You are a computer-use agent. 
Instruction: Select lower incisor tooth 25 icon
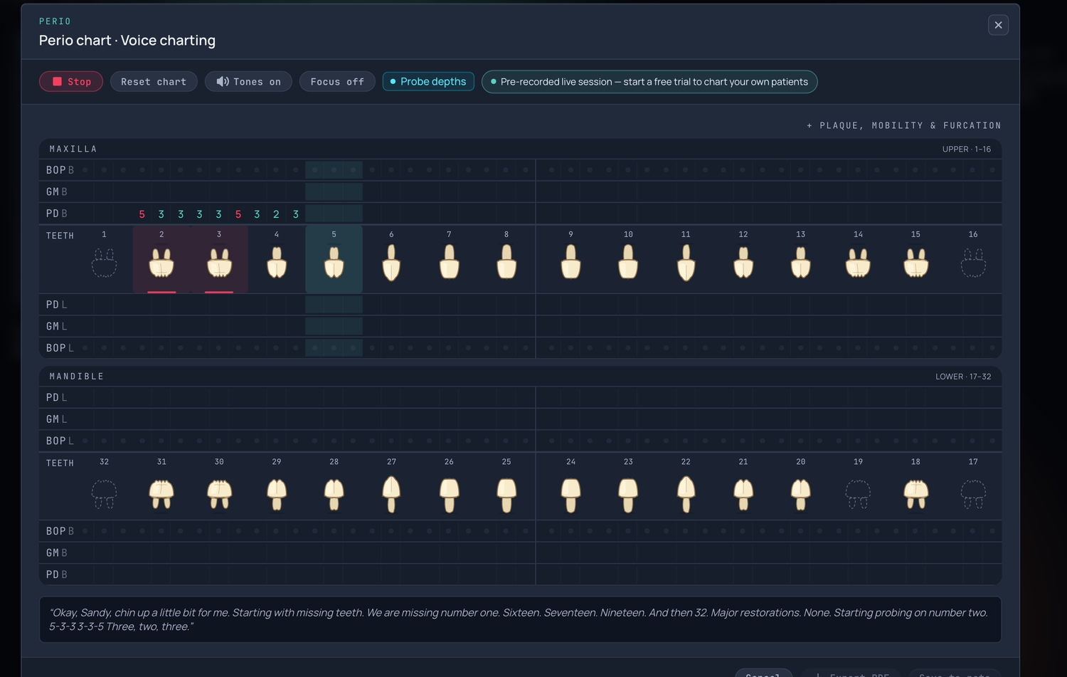(506, 495)
